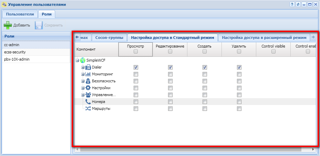Open Настройка доступа в расширенный режим tab

(x=264, y=38)
